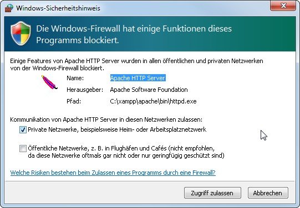Click the 'Kommunikation von Apache HTTP Server' line
The width and height of the screenshot is (300, 208).
106,119
